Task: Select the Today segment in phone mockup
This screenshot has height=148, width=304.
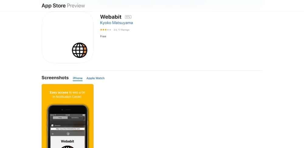Action: pos(60,118)
